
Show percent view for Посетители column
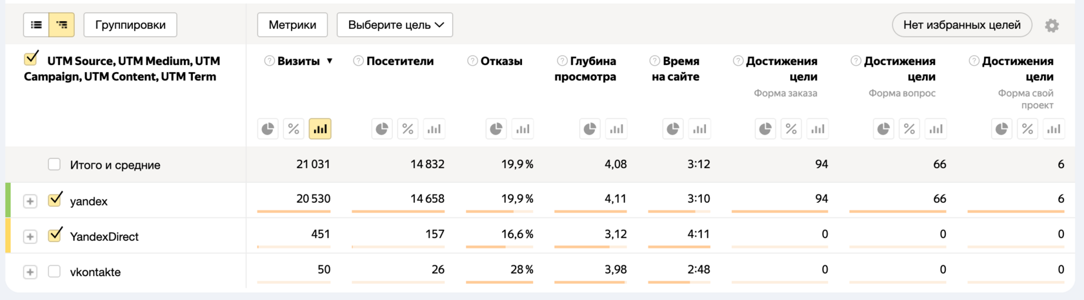(408, 129)
